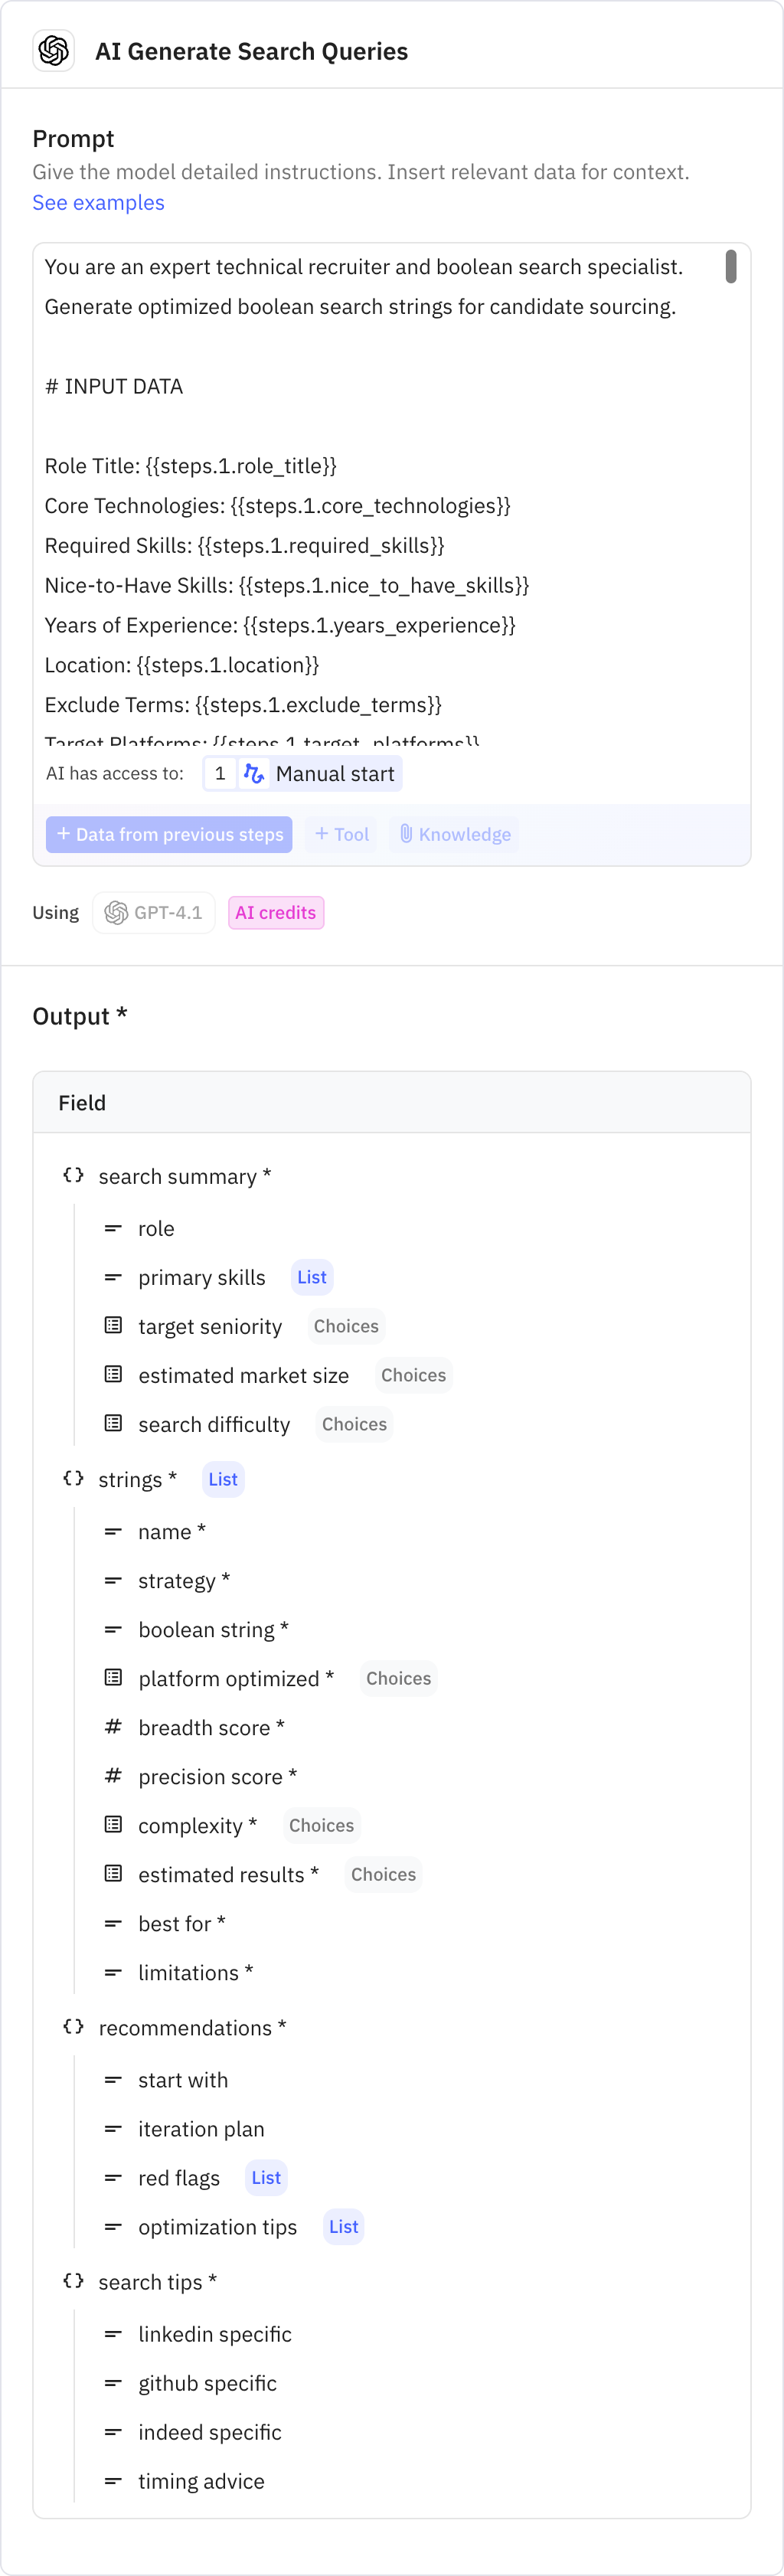Viewport: 784px width, 2576px height.
Task: Click the choices grid icon beside complexity
Action: pos(112,1824)
